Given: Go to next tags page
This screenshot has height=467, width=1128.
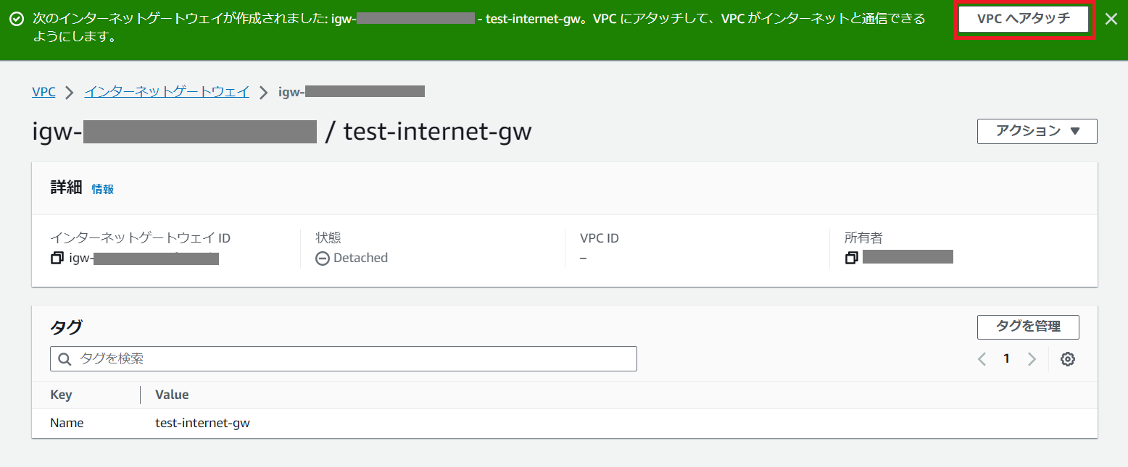Looking at the screenshot, I should (1032, 359).
